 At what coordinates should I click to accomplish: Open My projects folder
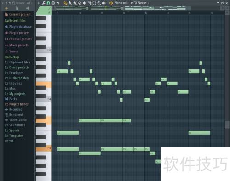[15, 94]
